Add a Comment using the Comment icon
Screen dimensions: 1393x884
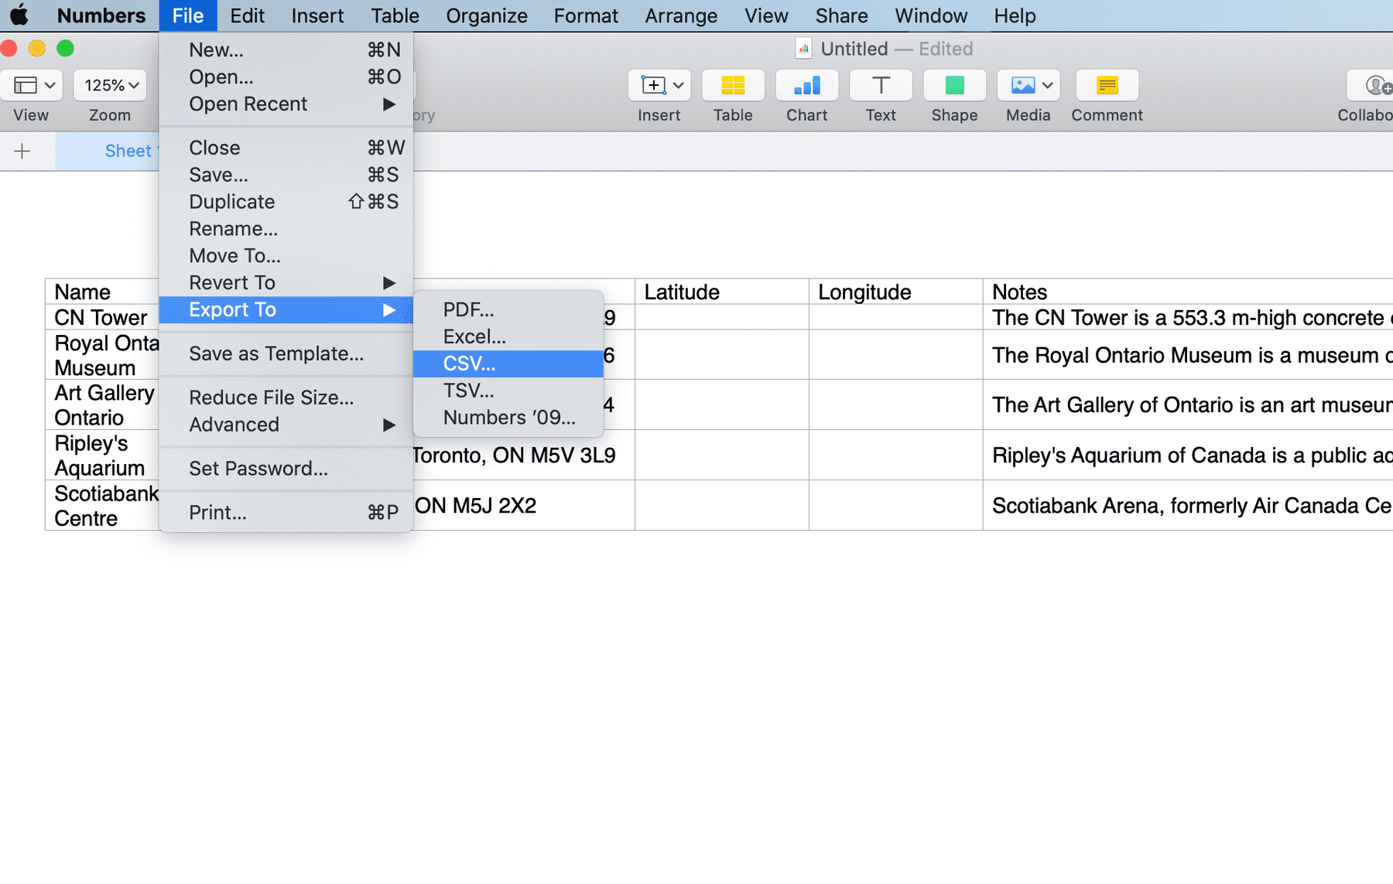(1107, 85)
